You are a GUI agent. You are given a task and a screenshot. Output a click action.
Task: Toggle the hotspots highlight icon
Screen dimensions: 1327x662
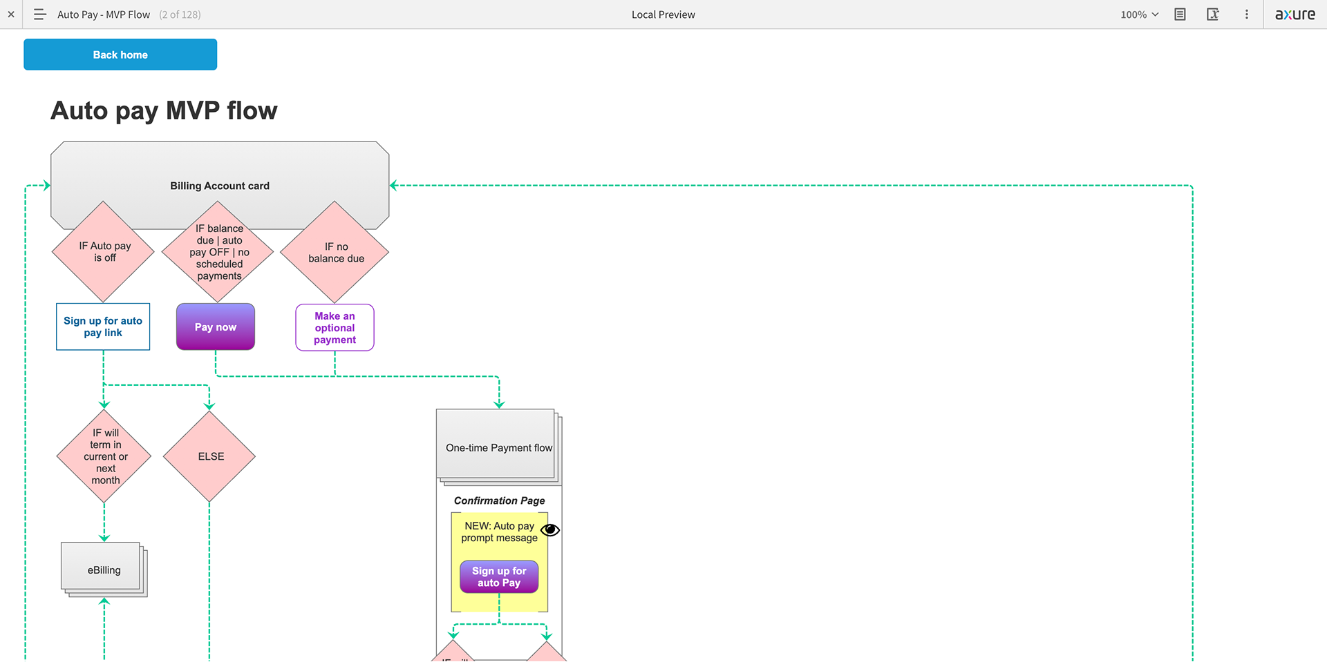point(1213,14)
